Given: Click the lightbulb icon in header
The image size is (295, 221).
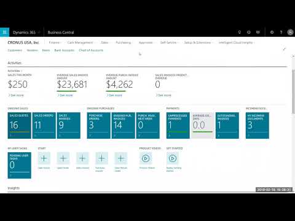Looking at the screenshot, I should 239,32.
